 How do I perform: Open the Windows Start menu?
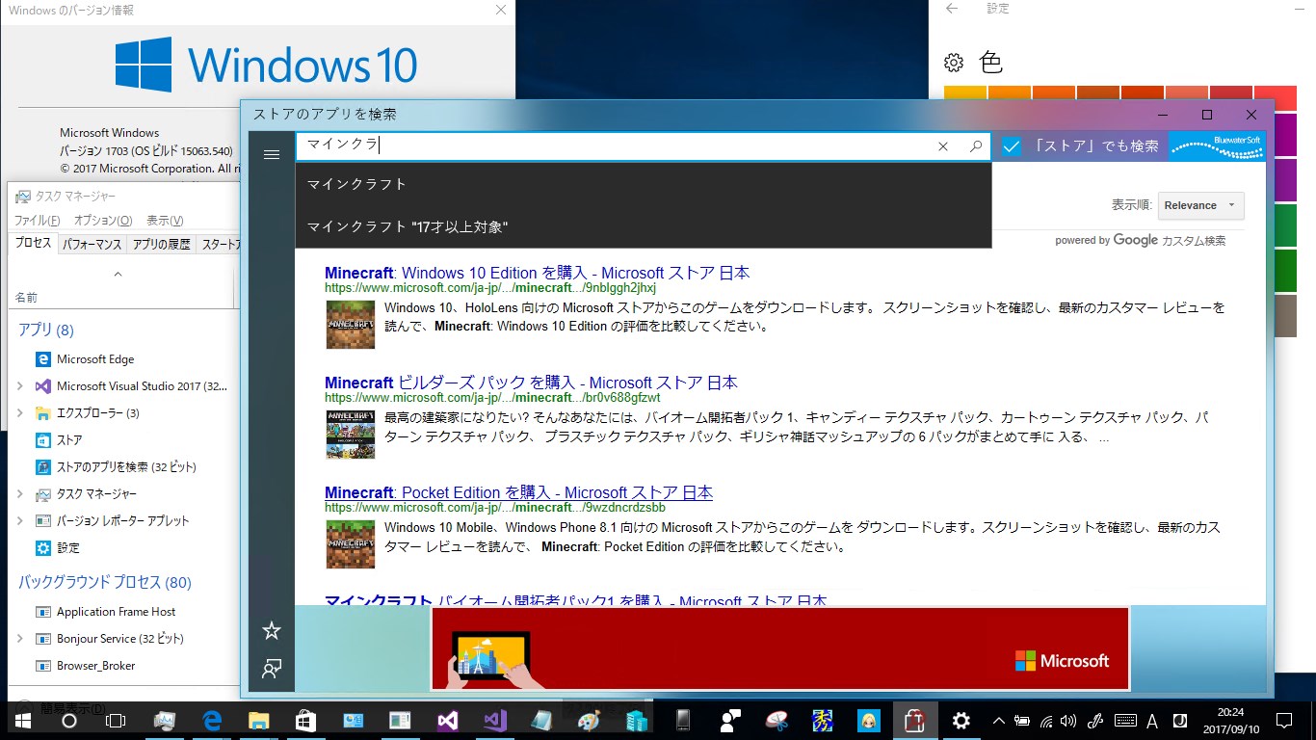coord(23,720)
